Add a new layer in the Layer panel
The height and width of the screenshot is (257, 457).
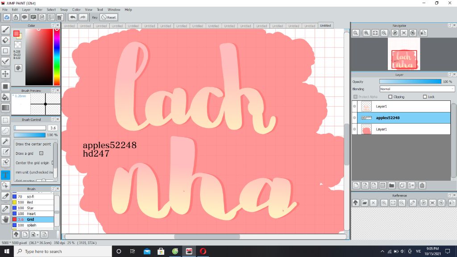pos(356,185)
